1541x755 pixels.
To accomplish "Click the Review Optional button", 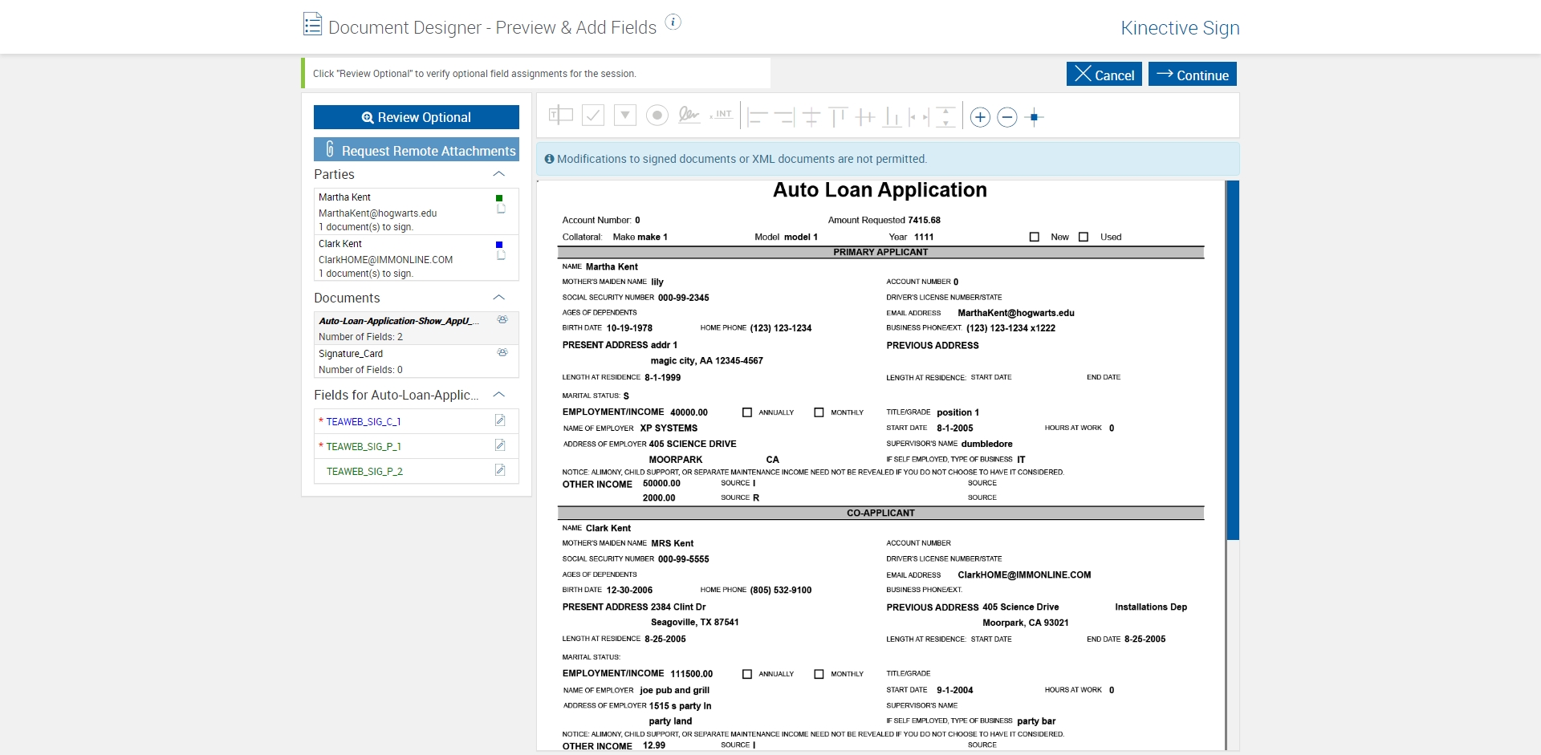I will point(416,117).
